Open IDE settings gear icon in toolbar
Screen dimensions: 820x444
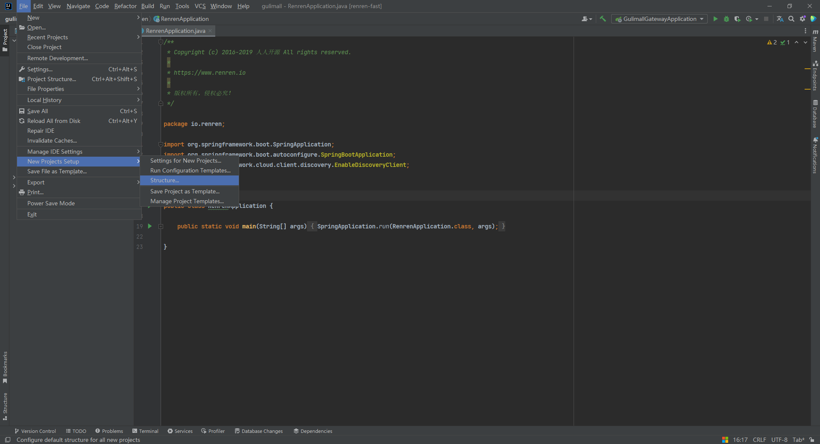pyautogui.click(x=802, y=19)
